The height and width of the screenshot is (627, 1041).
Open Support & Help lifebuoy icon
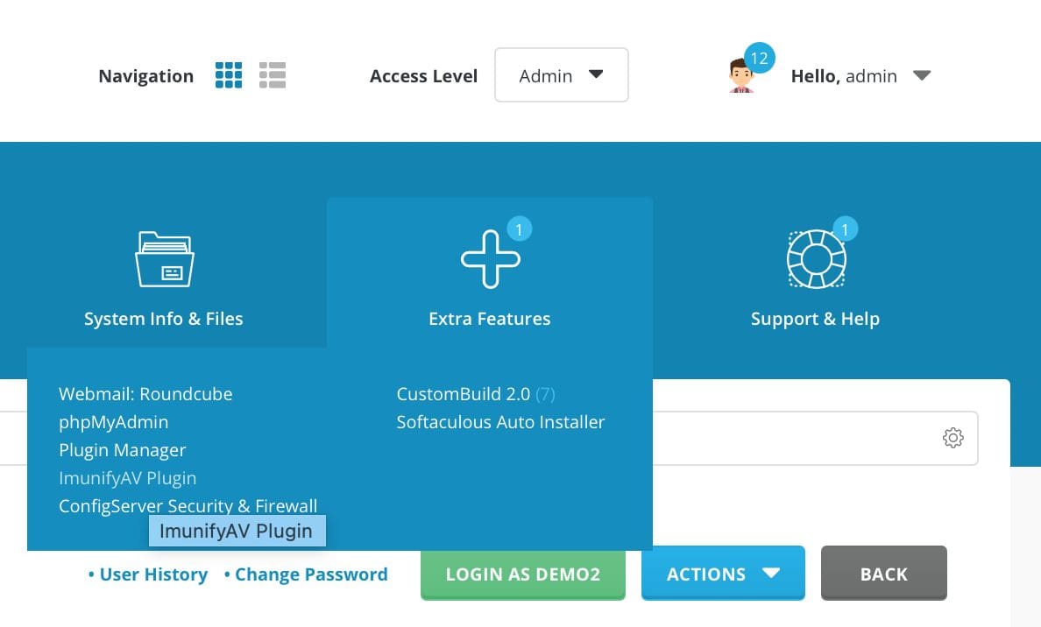coord(815,259)
